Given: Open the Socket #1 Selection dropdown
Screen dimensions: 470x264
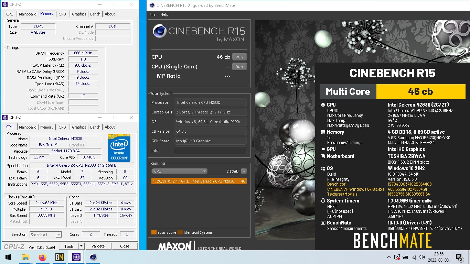Looking at the screenshot, I should pyautogui.click(x=46, y=234).
